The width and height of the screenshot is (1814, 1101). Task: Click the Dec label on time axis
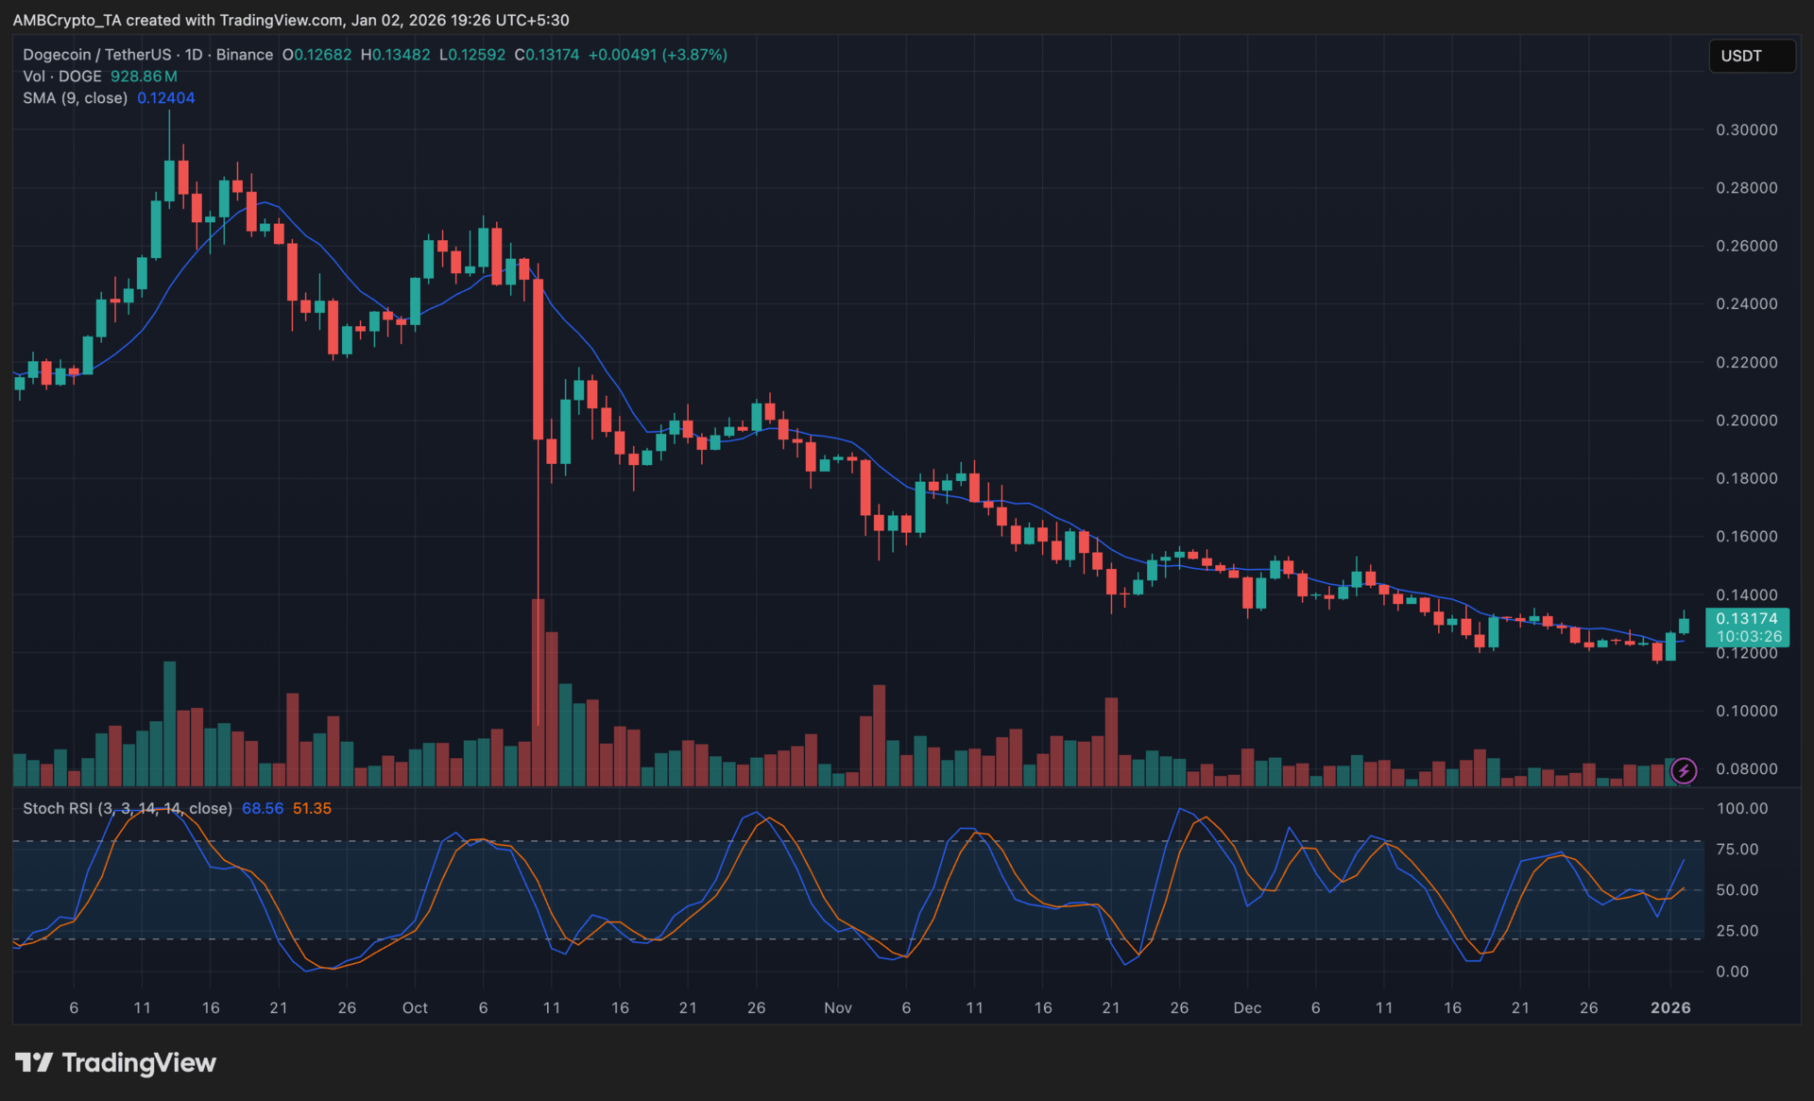click(1247, 1007)
